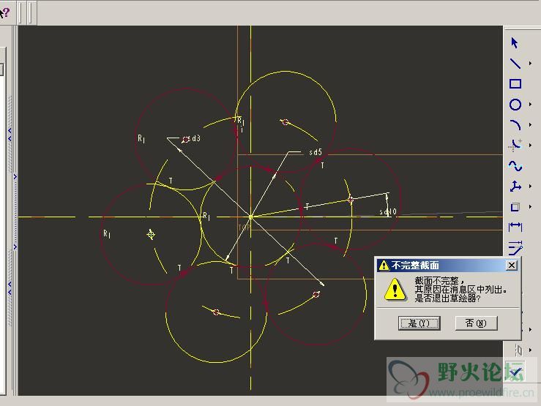
Task: Close the 不完整截面 warning dialog
Action: coord(512,266)
